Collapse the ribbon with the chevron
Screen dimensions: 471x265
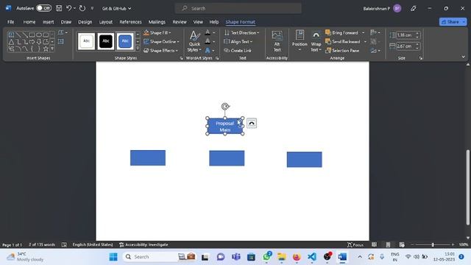coord(463,57)
